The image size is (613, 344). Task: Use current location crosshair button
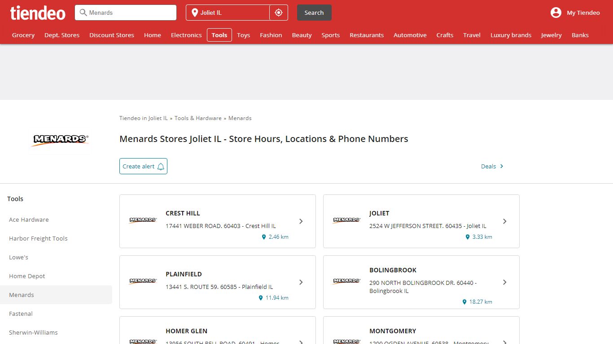tap(279, 13)
